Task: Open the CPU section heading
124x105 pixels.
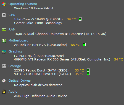Action: [x=12, y=15]
